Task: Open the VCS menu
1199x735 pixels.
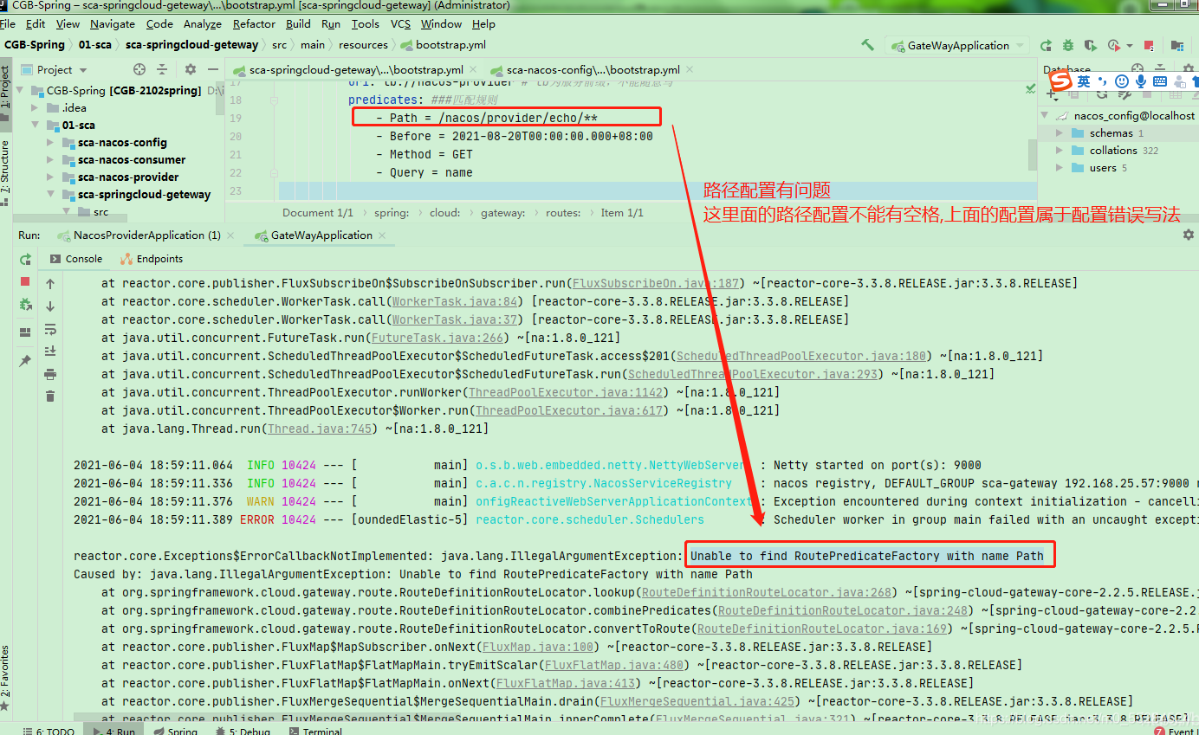Action: point(400,24)
